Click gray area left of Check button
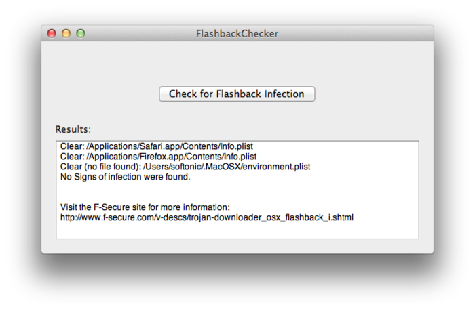Screen dimensions: 475x311 pos(102,94)
